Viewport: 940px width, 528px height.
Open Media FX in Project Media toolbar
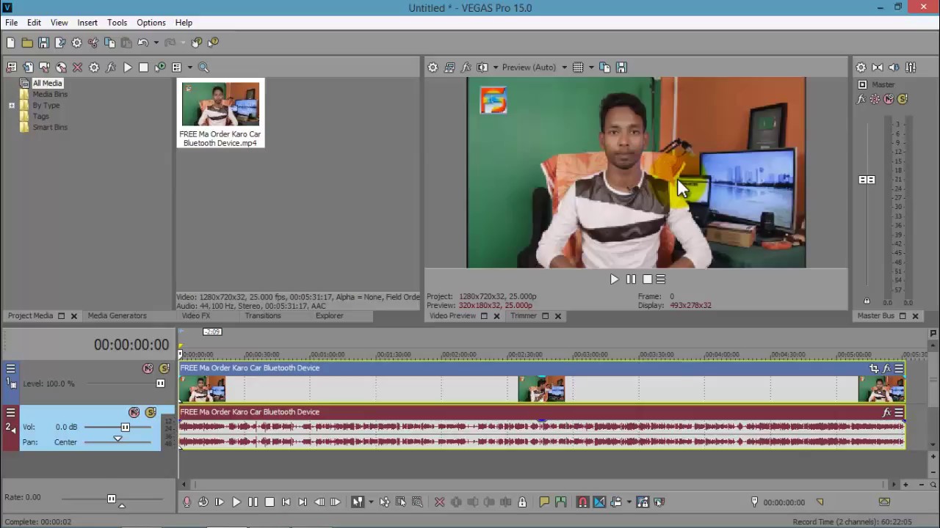point(111,67)
